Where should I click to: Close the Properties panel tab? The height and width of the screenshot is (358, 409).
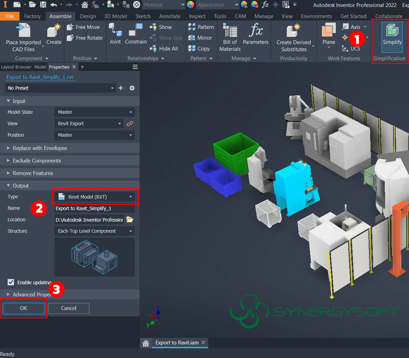pyautogui.click(x=74, y=67)
